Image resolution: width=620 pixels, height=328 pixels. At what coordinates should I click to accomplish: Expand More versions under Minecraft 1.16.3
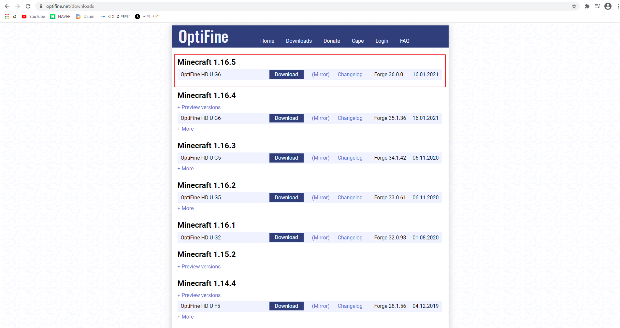186,168
